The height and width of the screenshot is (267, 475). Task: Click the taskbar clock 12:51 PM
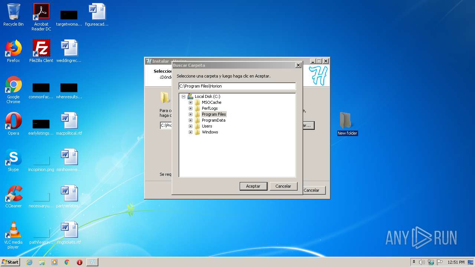[456, 262]
